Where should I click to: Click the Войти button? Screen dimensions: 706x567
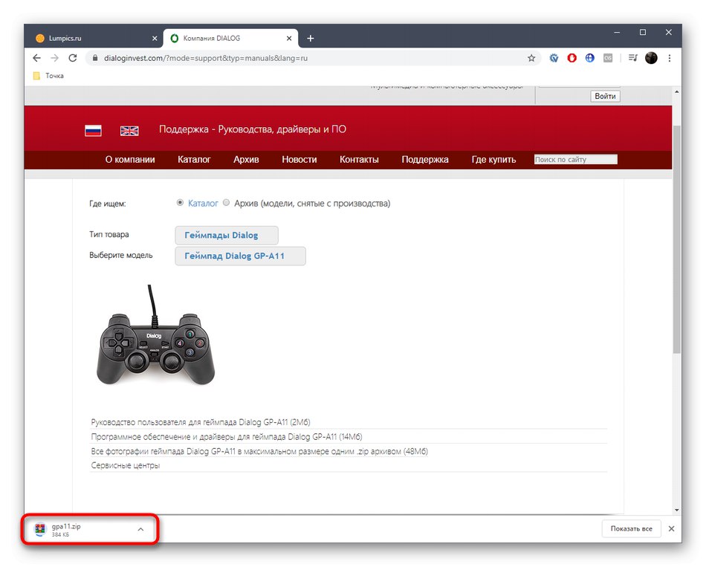605,97
